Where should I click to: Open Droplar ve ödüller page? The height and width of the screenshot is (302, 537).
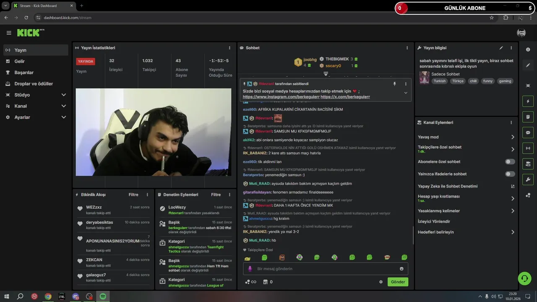click(x=36, y=84)
